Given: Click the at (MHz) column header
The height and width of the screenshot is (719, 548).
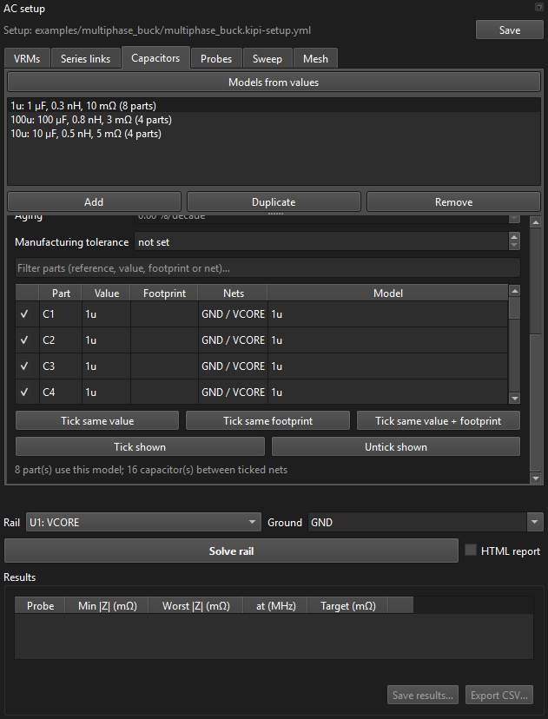Looking at the screenshot, I should 275,606.
